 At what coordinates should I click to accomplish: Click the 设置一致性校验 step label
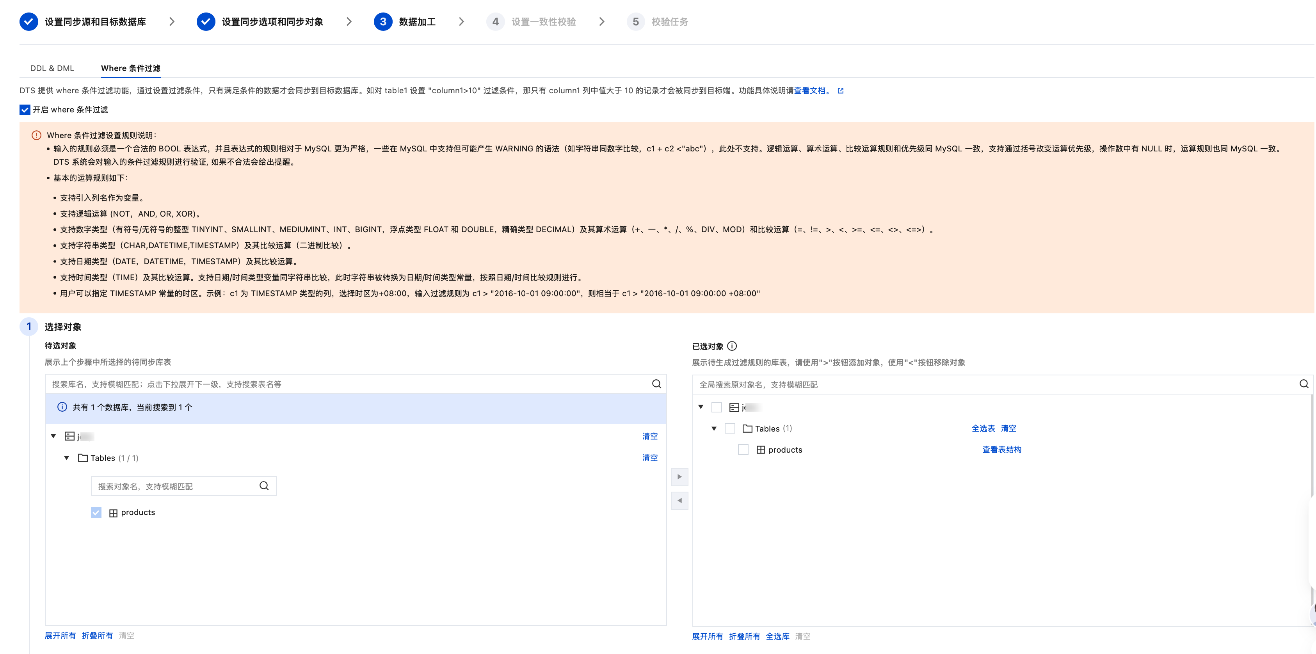(544, 22)
